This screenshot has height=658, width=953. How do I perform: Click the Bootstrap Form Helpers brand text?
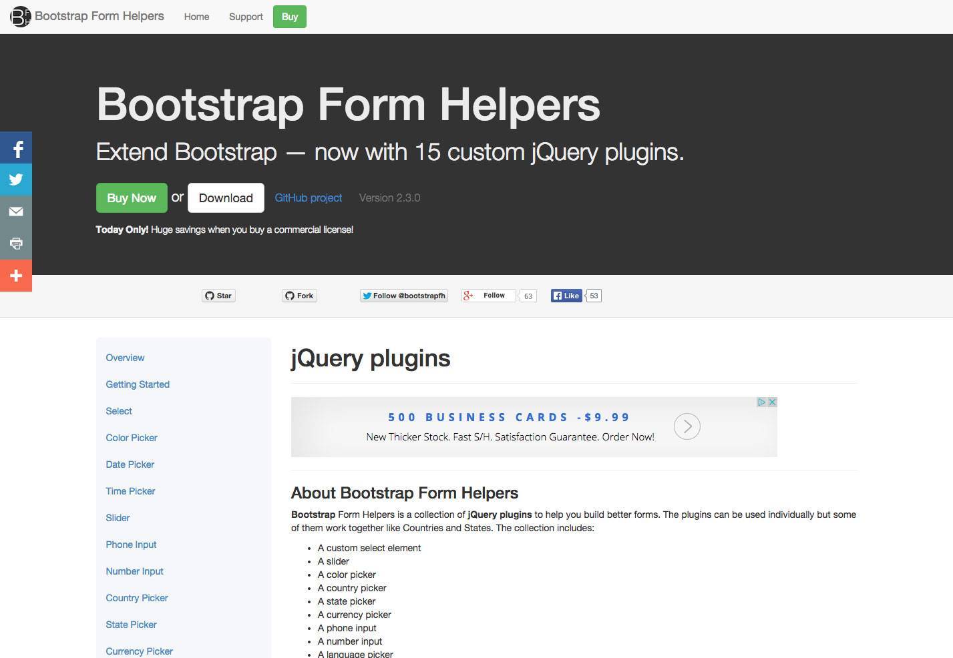coord(100,16)
